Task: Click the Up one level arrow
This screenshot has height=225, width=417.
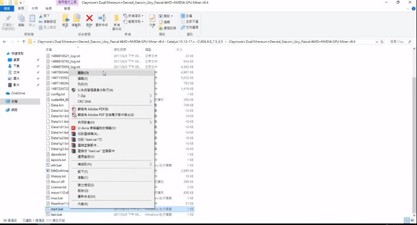Action: 24,42
